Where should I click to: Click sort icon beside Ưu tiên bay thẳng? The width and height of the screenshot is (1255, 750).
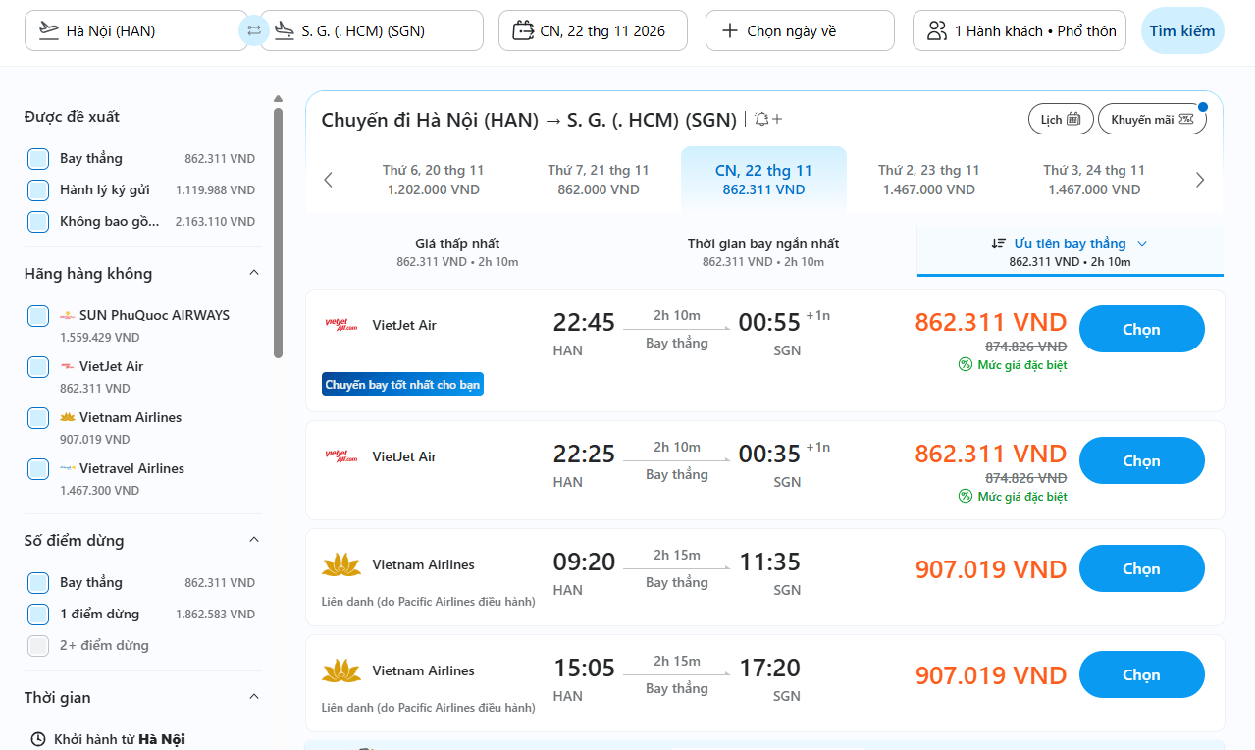click(998, 243)
